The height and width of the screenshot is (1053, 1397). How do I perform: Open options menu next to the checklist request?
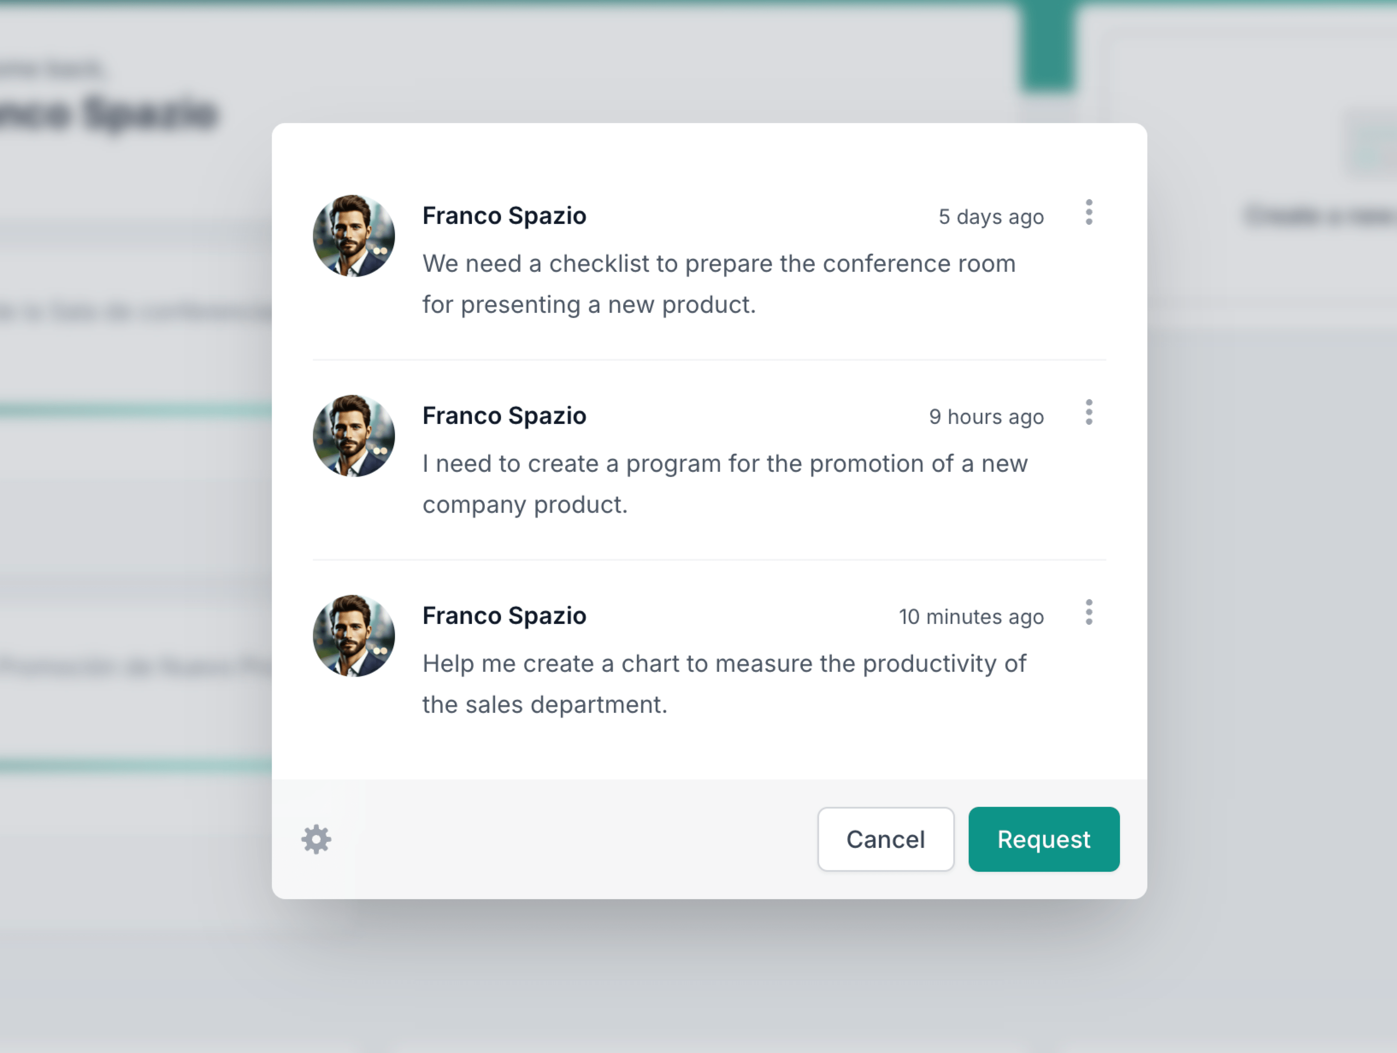1088,213
